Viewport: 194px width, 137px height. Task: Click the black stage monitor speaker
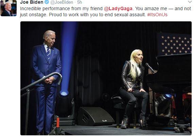pyautogui.click(x=95, y=116)
